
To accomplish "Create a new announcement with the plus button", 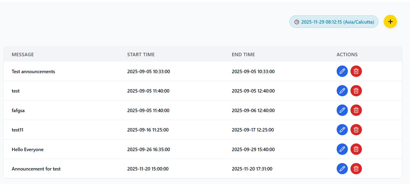I will coord(390,21).
